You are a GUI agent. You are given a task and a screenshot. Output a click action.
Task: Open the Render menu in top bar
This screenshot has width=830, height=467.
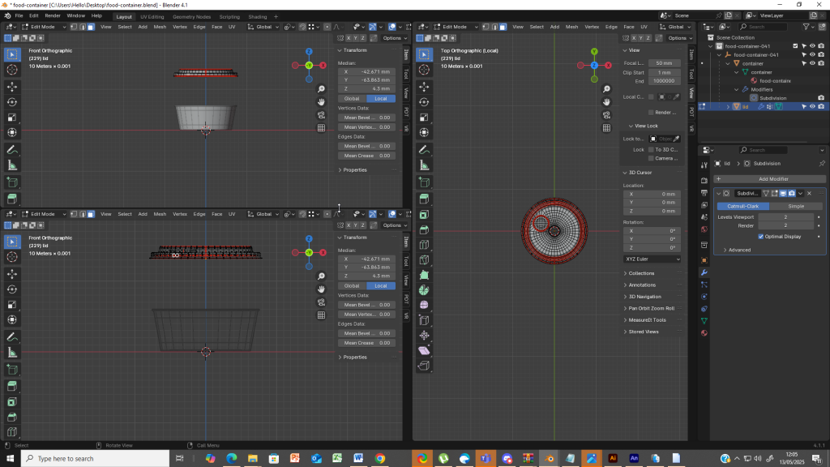point(53,16)
